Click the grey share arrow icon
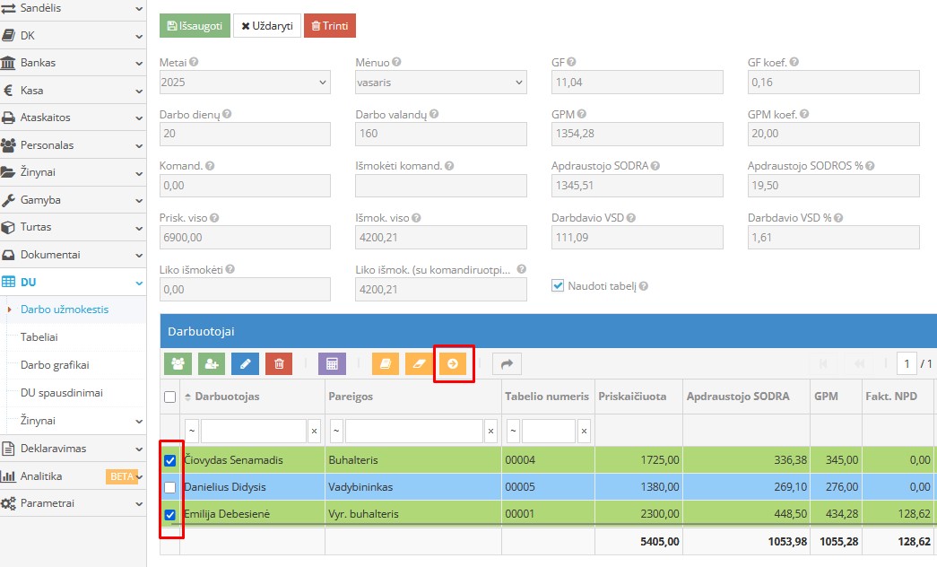The width and height of the screenshot is (937, 567). (x=507, y=363)
